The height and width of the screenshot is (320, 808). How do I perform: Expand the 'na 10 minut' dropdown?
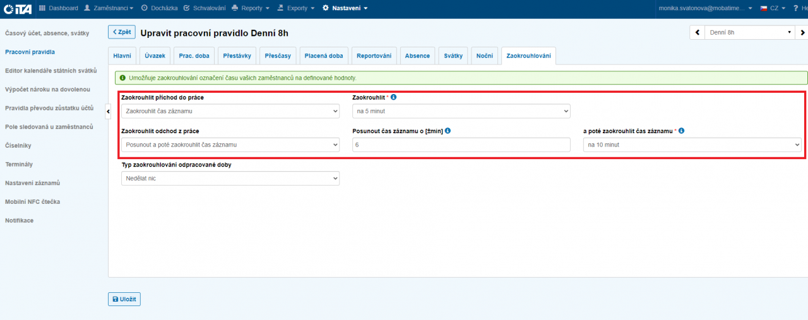pyautogui.click(x=692, y=145)
